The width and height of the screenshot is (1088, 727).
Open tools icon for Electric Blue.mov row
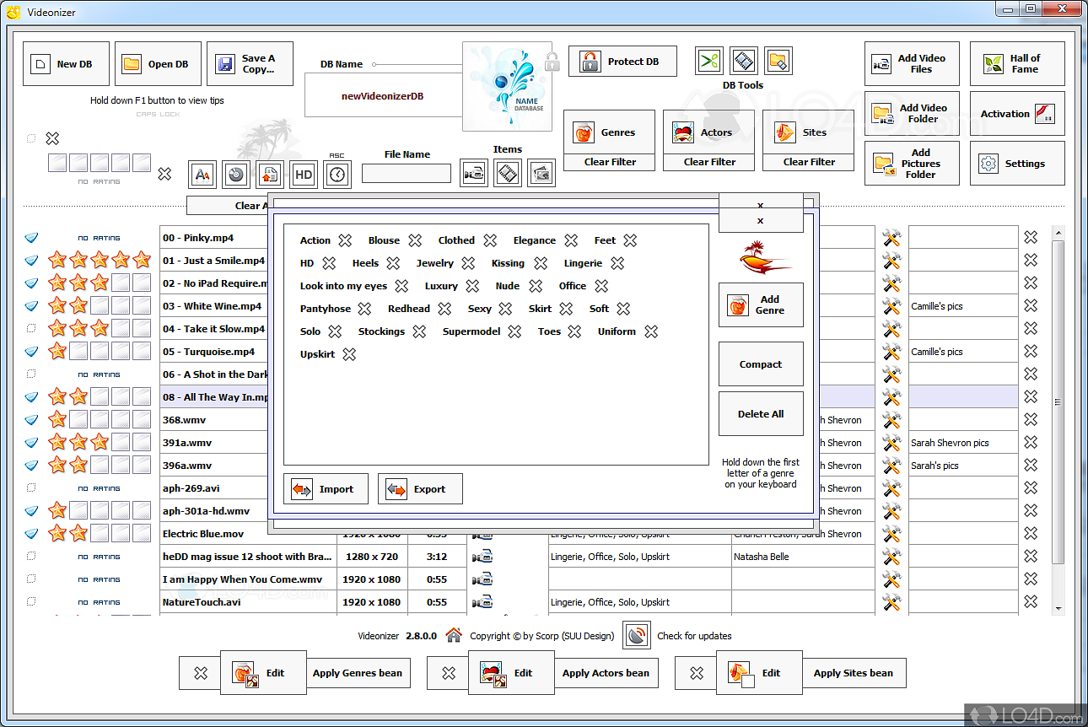[x=891, y=534]
